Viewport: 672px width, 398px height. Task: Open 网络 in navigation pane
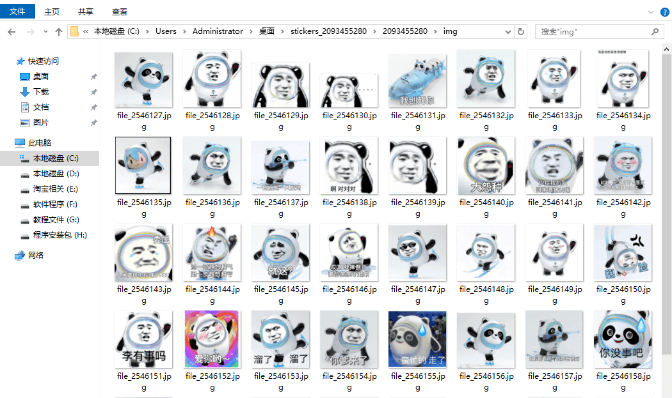(x=36, y=256)
